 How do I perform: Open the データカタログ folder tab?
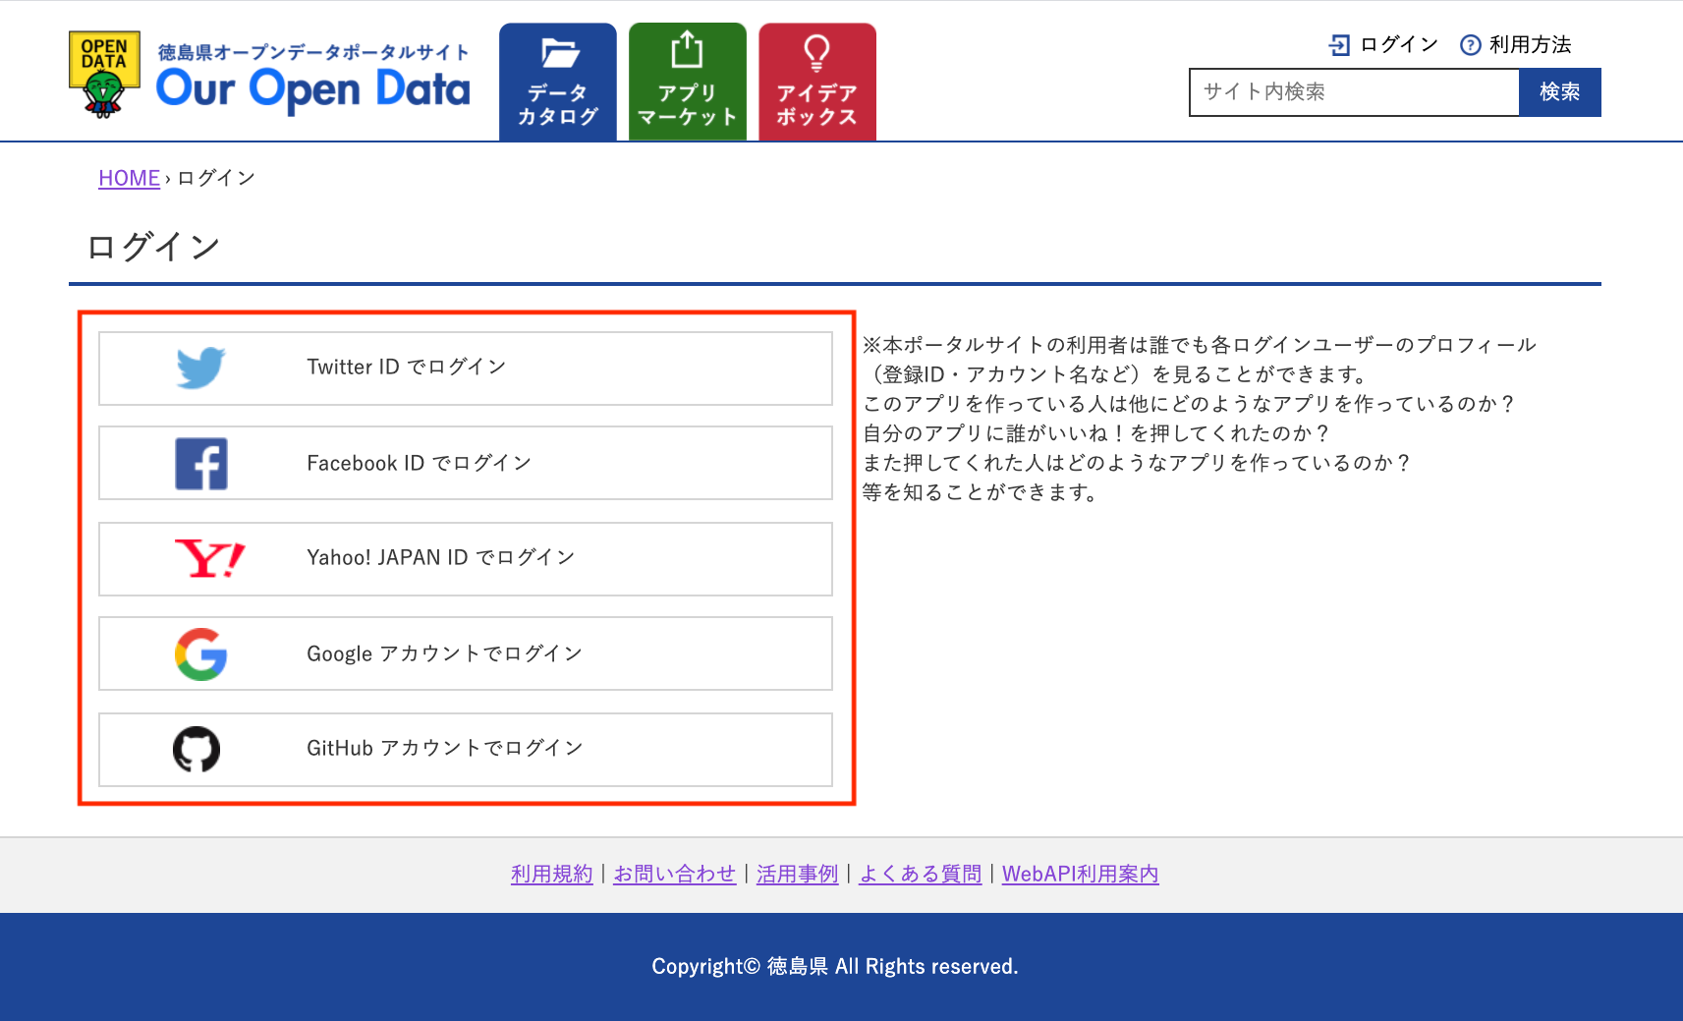(x=558, y=83)
